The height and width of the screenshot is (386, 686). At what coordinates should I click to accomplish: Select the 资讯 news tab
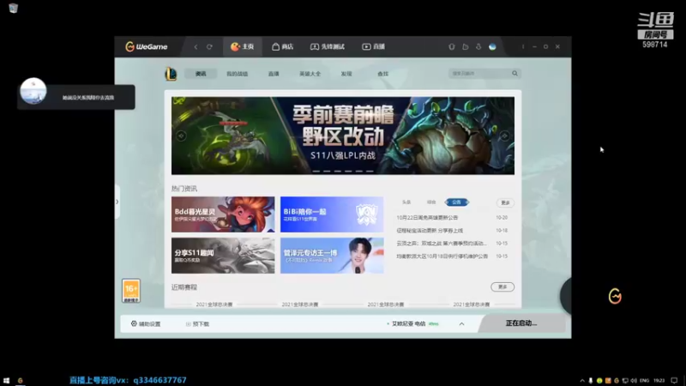tap(201, 74)
